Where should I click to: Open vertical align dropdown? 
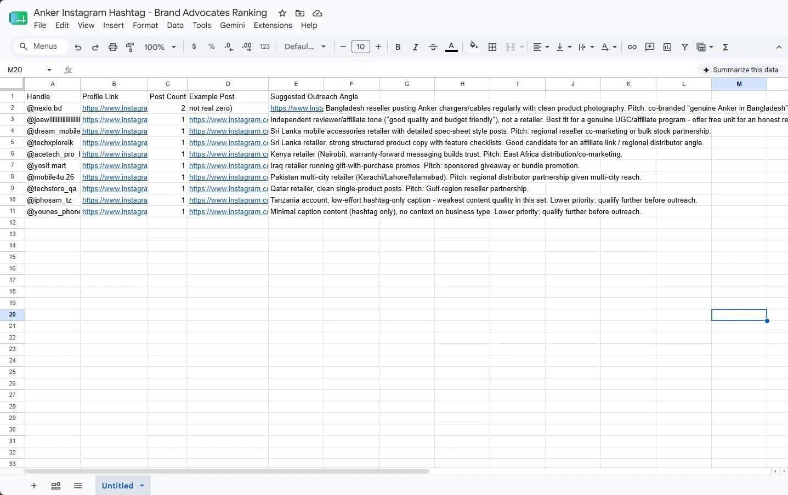pos(564,47)
